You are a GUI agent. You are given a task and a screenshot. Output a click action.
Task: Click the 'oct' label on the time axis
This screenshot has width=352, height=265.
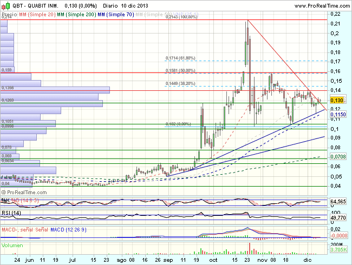[213, 260]
